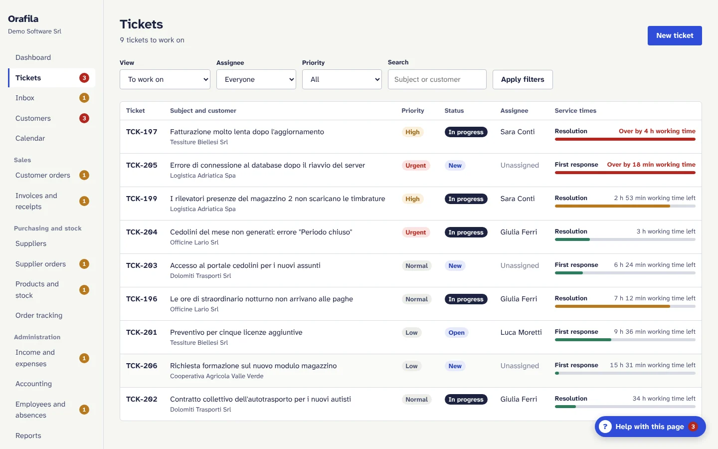Open the View dropdown set to To work on
This screenshot has height=449, width=718.
click(x=165, y=79)
